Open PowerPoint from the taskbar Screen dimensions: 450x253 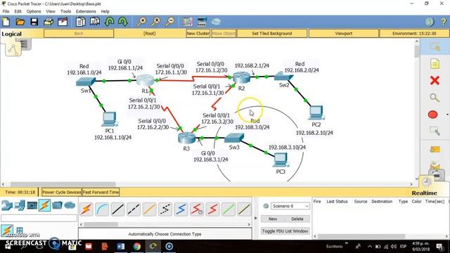click(x=105, y=247)
